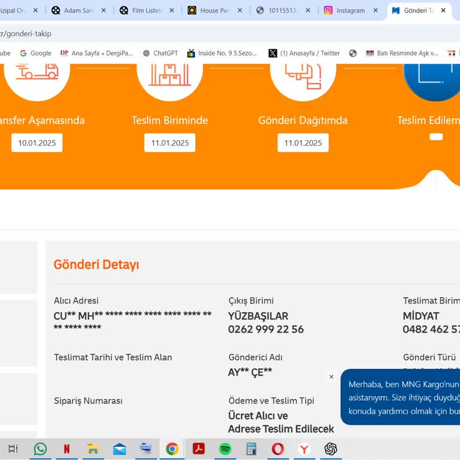Open WhatsApp from the taskbar
460x460 pixels.
pos(40,449)
